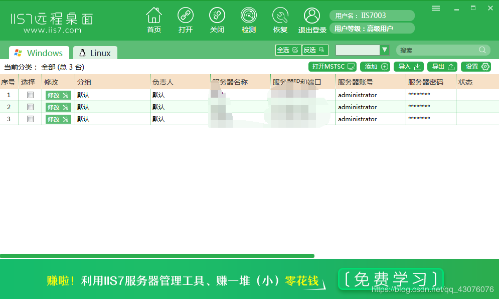
Task: Run server detection via 检测 icon
Action: pyautogui.click(x=248, y=19)
